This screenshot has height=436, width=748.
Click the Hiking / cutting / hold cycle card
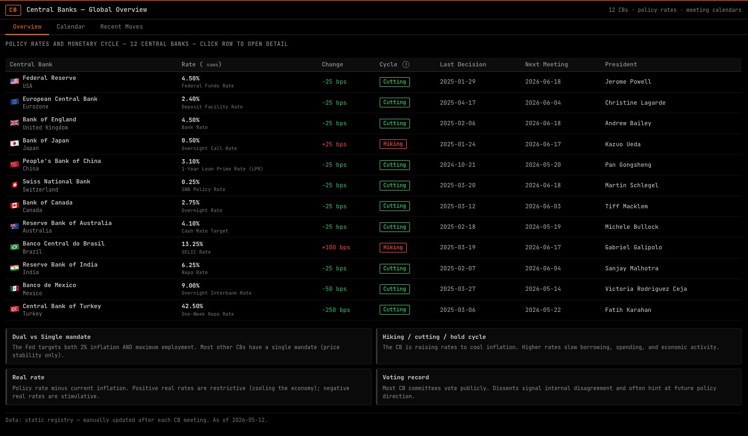click(x=558, y=346)
